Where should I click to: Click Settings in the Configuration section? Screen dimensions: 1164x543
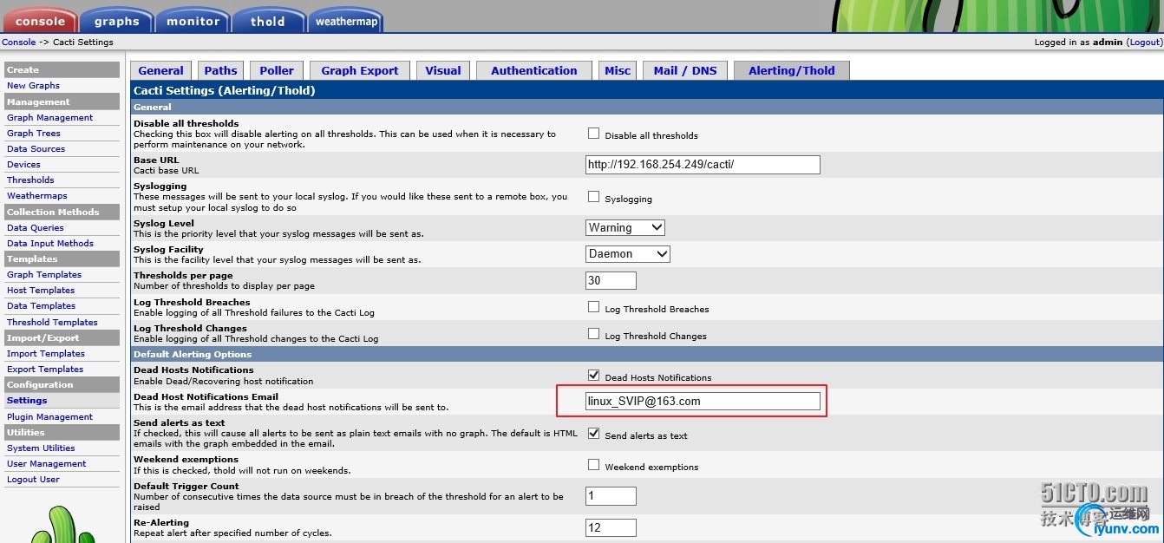click(x=27, y=401)
